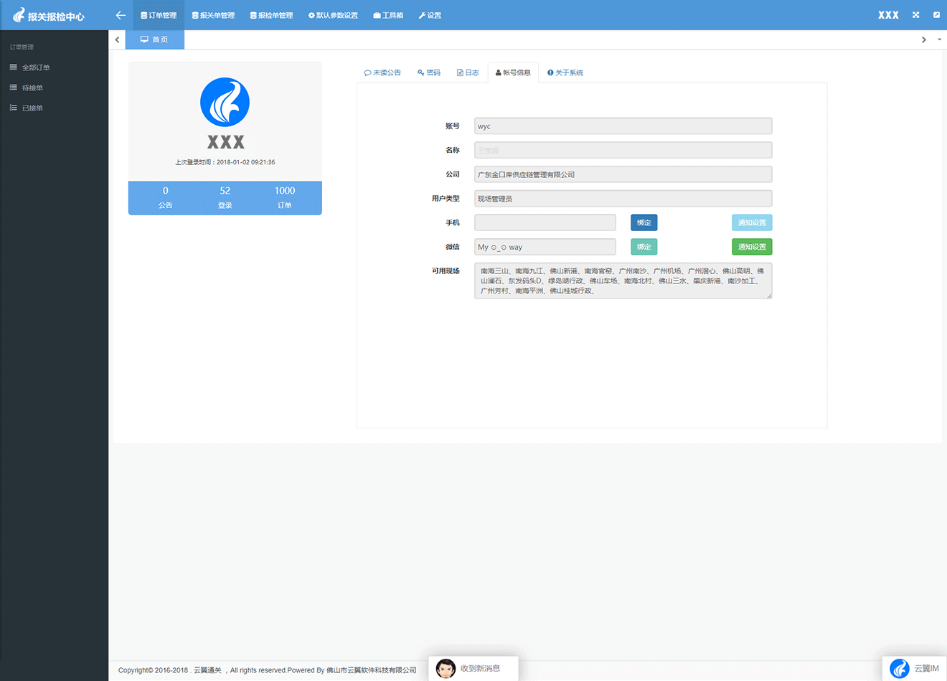The width and height of the screenshot is (947, 681).
Task: Click the 报关报检中心 logo in the header
Action: 49,15
